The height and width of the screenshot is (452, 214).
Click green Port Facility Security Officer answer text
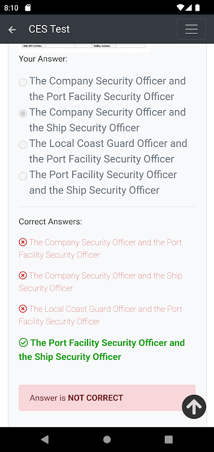102,350
